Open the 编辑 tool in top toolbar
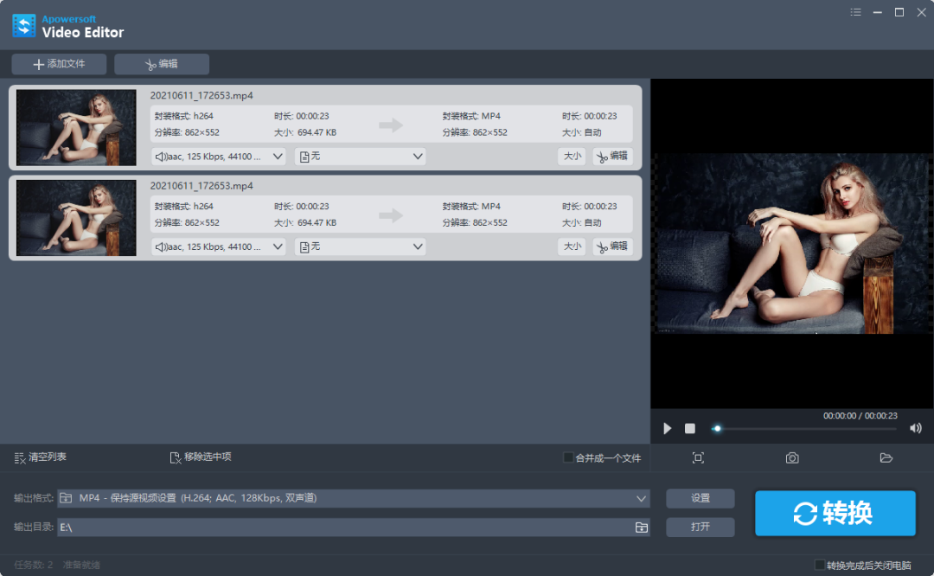The height and width of the screenshot is (576, 934). coord(162,64)
